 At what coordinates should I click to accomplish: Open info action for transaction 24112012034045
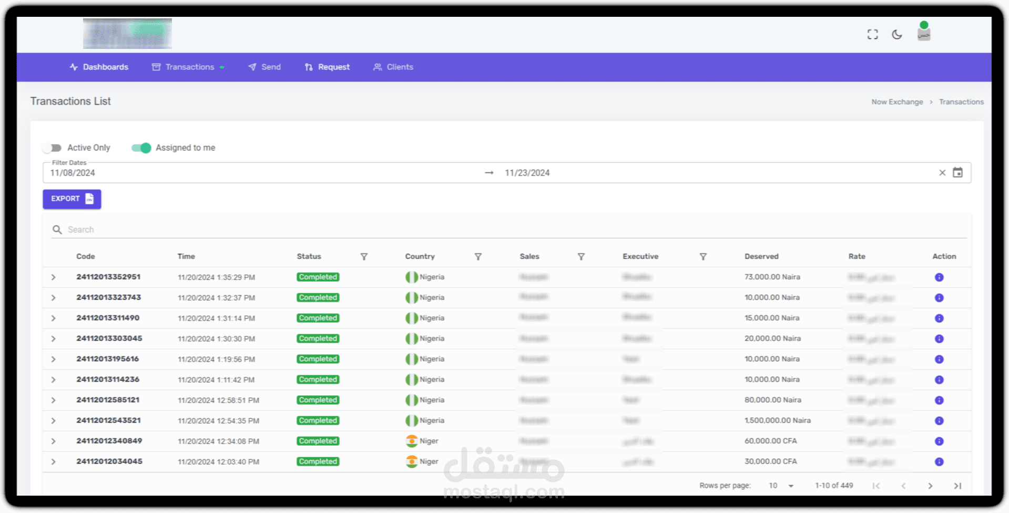[x=939, y=461]
